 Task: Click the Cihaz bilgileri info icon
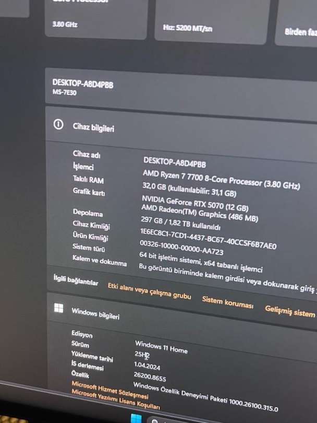click(58, 125)
